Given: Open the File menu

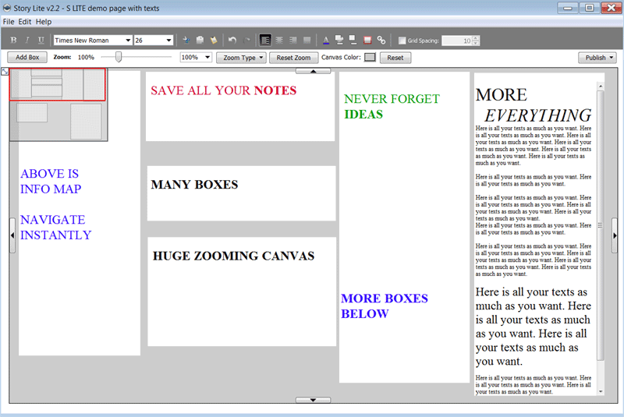Looking at the screenshot, I should click(x=9, y=22).
